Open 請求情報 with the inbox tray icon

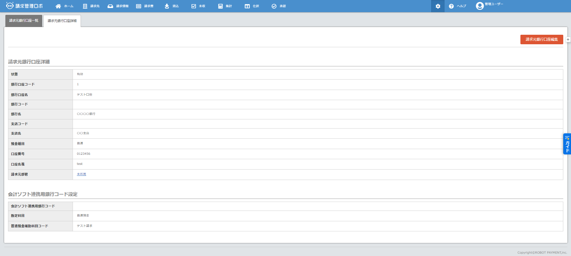pos(110,6)
